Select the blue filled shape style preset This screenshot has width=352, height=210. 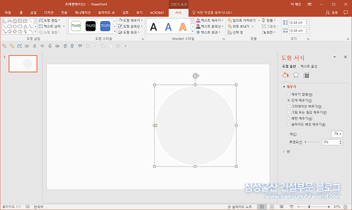pos(105,26)
